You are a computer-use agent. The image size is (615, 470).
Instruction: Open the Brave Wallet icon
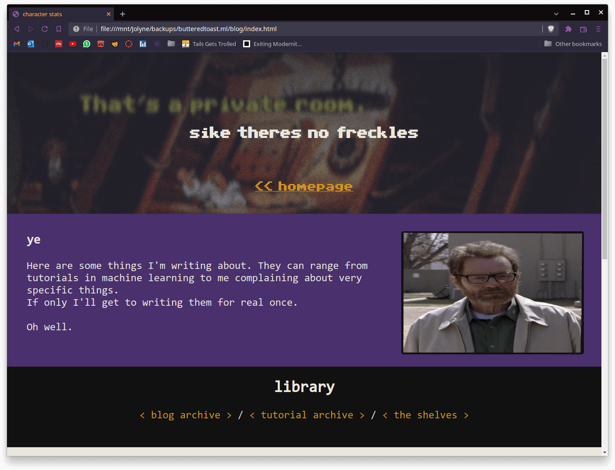pos(583,29)
